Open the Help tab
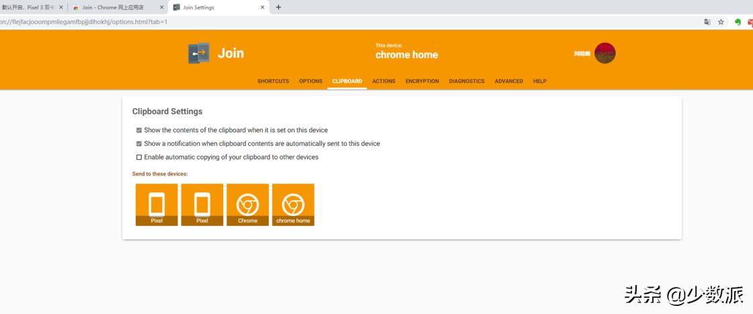753x314 pixels. pyautogui.click(x=539, y=81)
